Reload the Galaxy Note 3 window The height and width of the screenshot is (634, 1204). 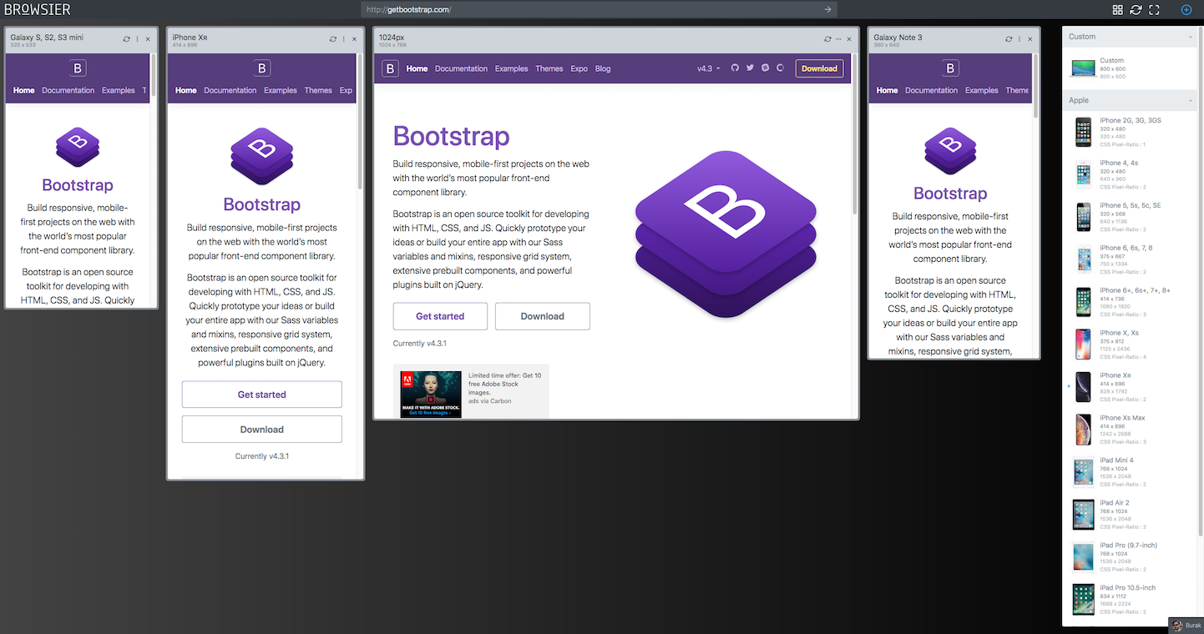(1009, 39)
